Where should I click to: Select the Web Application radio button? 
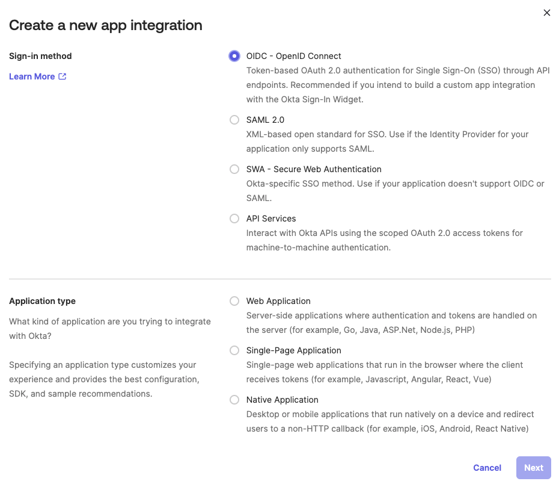pyautogui.click(x=234, y=301)
